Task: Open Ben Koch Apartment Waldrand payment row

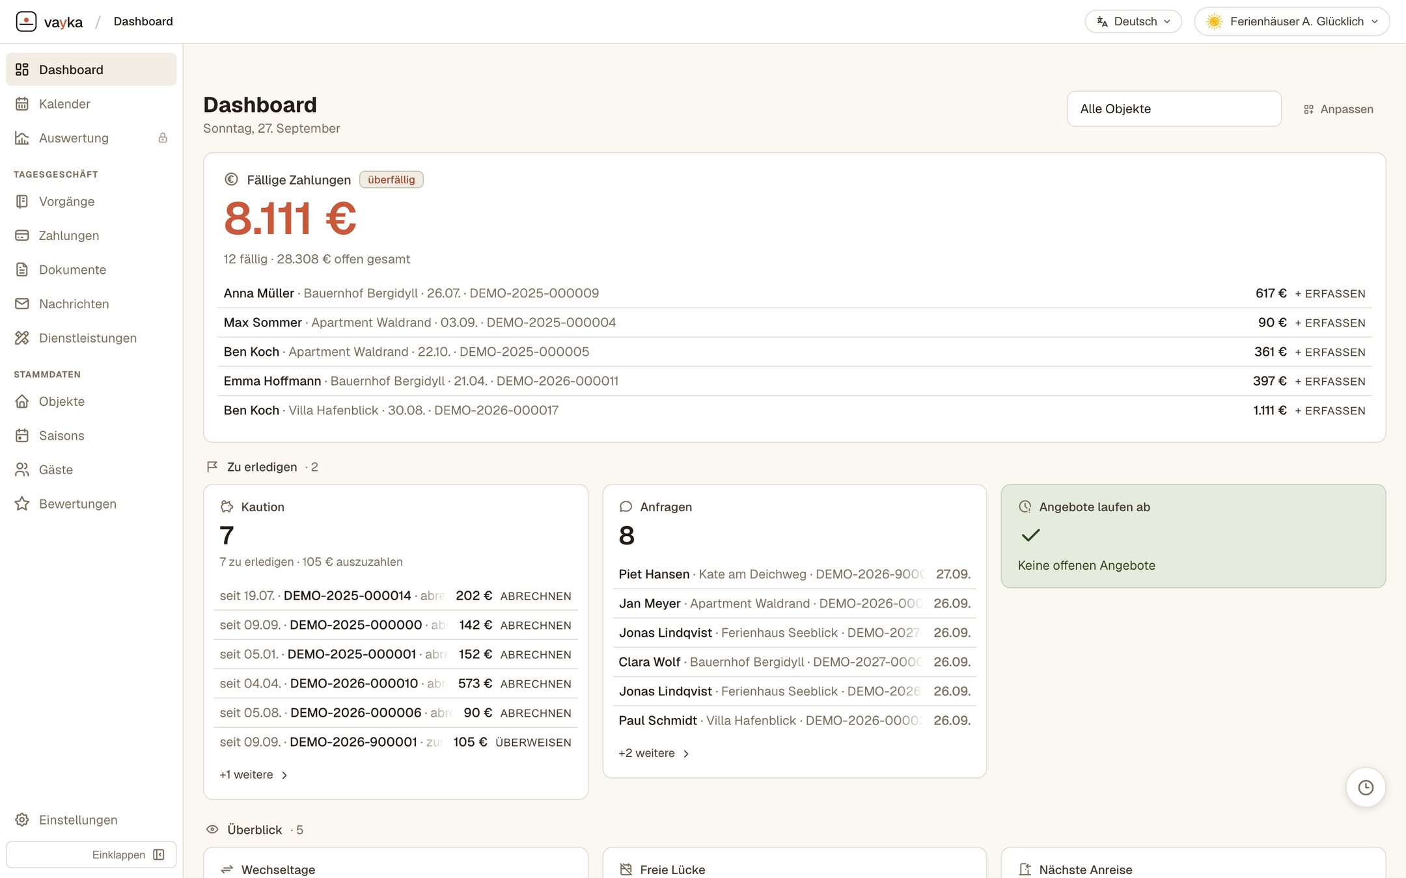Action: tap(794, 352)
